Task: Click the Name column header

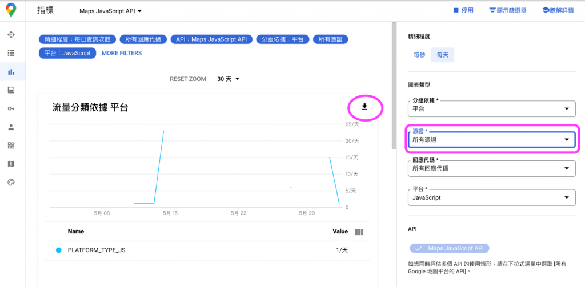Action: pyautogui.click(x=76, y=232)
